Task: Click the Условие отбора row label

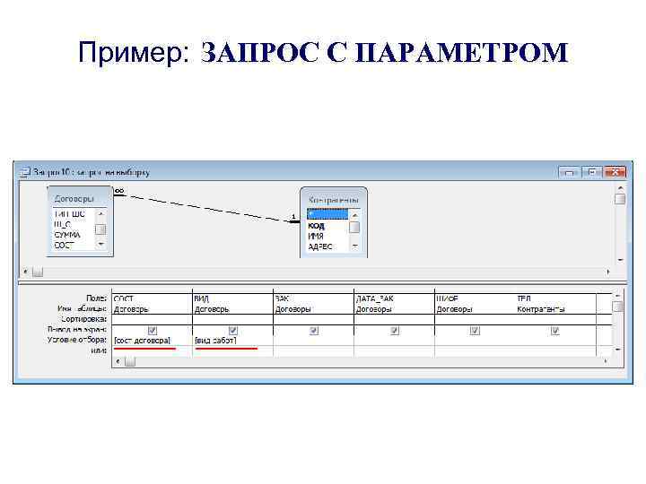Action: pos(77,340)
